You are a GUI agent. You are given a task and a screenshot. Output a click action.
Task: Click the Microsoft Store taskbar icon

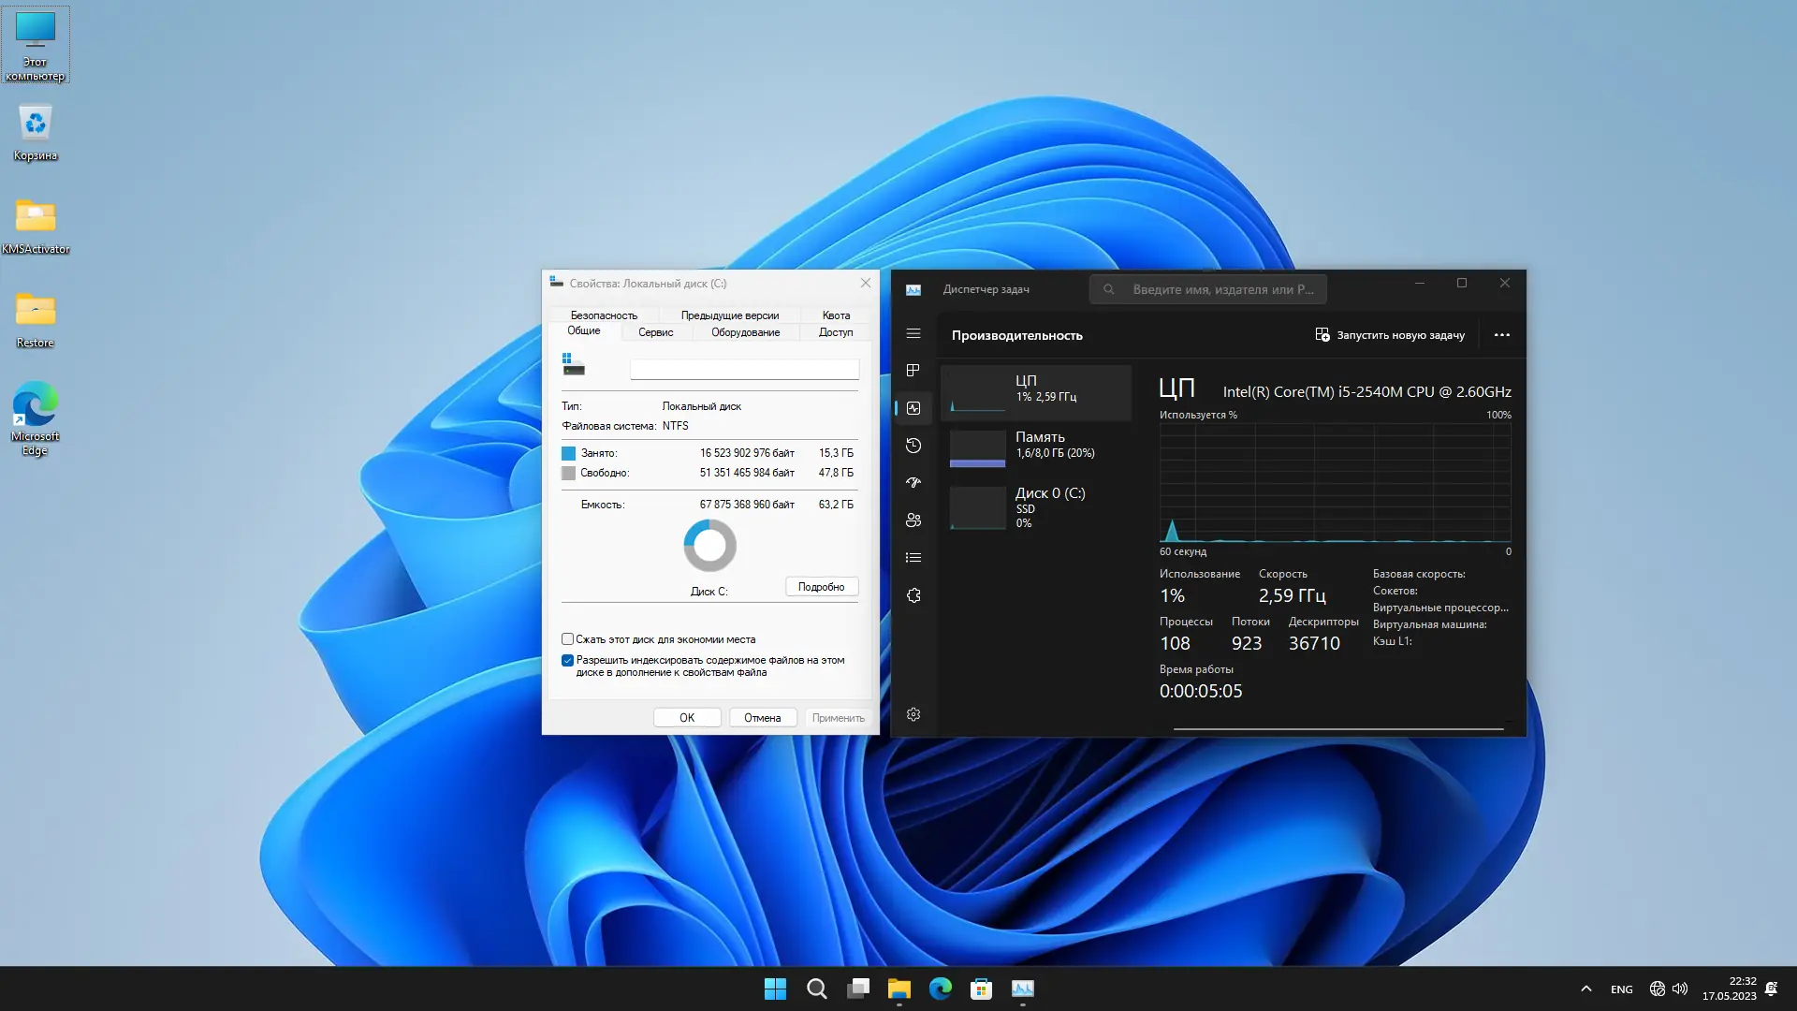click(981, 989)
